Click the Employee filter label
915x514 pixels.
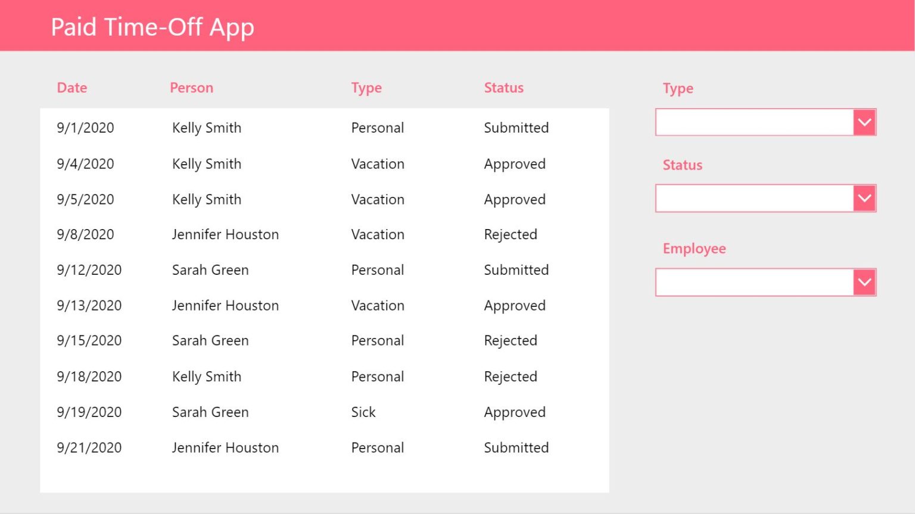coord(695,249)
